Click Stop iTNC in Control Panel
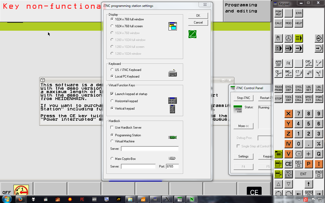The height and width of the screenshot is (203, 325). pyautogui.click(x=243, y=98)
